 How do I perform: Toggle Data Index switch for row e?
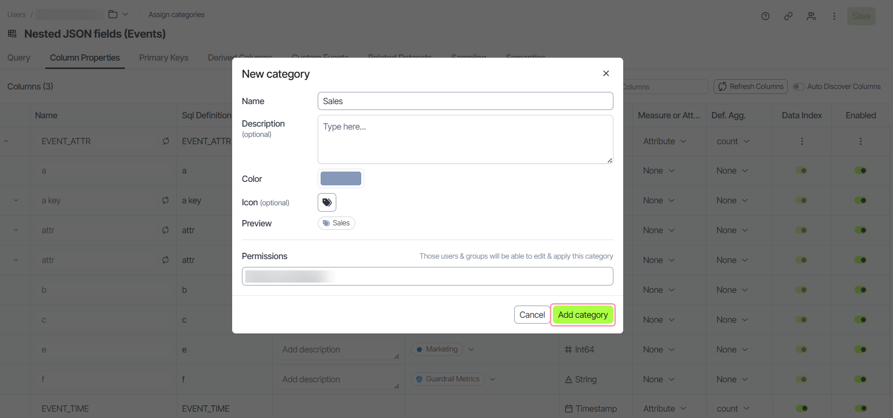tap(802, 349)
